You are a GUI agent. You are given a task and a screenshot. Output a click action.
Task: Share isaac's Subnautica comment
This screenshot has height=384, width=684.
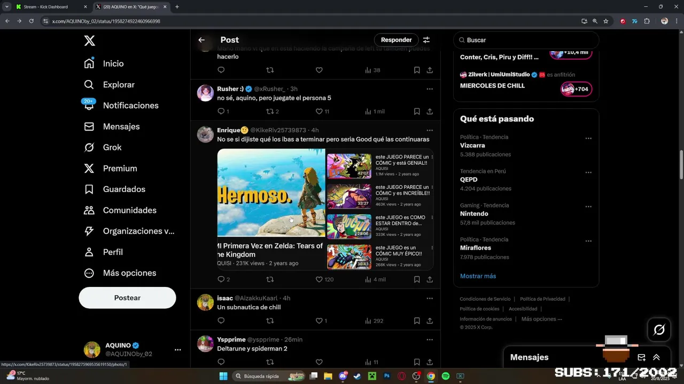coord(430,321)
